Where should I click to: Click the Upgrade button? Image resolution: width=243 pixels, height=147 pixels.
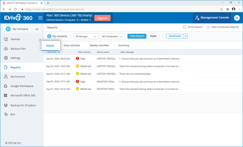[102, 18]
